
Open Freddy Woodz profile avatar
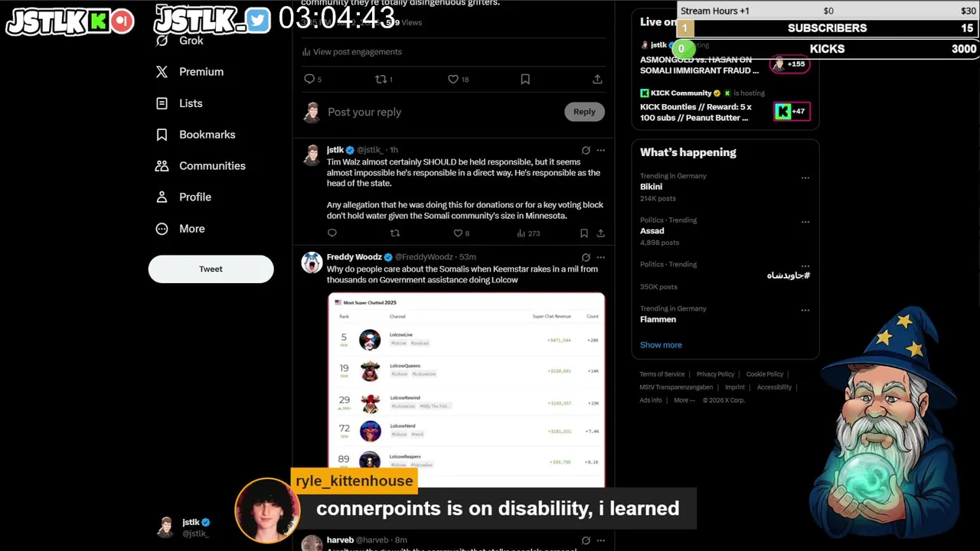click(312, 262)
